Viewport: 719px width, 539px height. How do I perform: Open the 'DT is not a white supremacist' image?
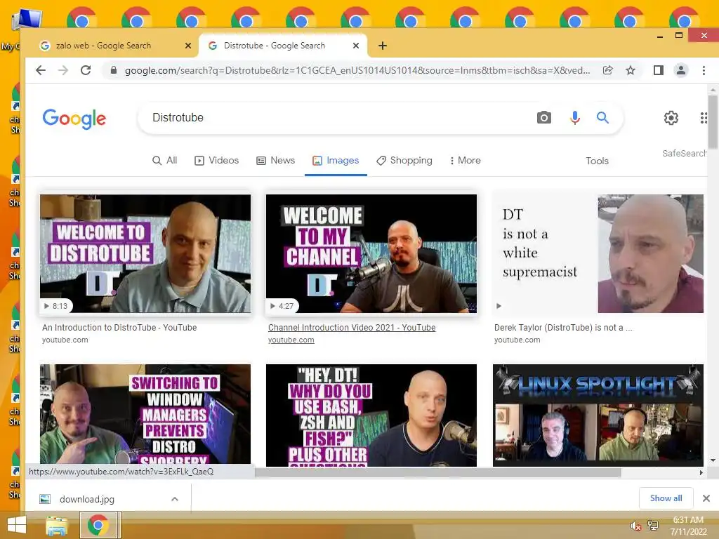pyautogui.click(x=598, y=253)
